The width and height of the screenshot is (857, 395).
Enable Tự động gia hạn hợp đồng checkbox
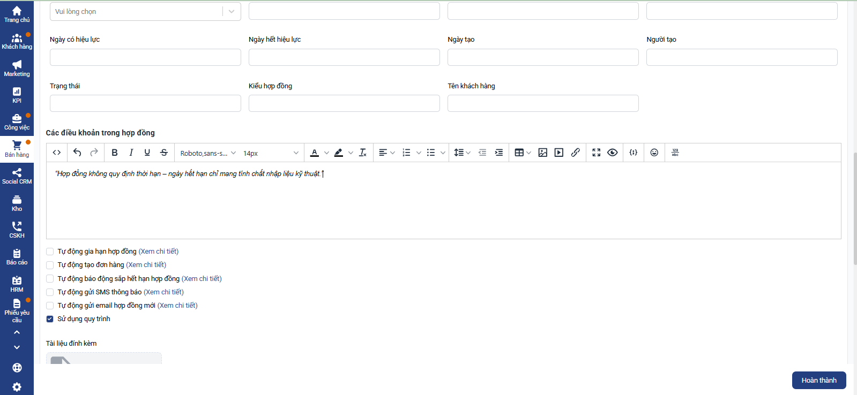pyautogui.click(x=50, y=252)
